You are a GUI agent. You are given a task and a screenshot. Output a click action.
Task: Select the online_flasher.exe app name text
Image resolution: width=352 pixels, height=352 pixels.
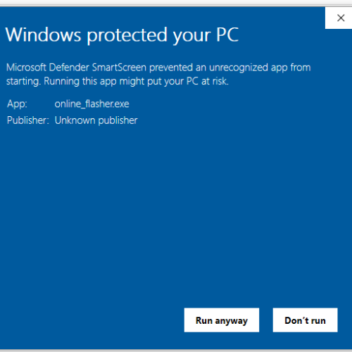tap(92, 103)
